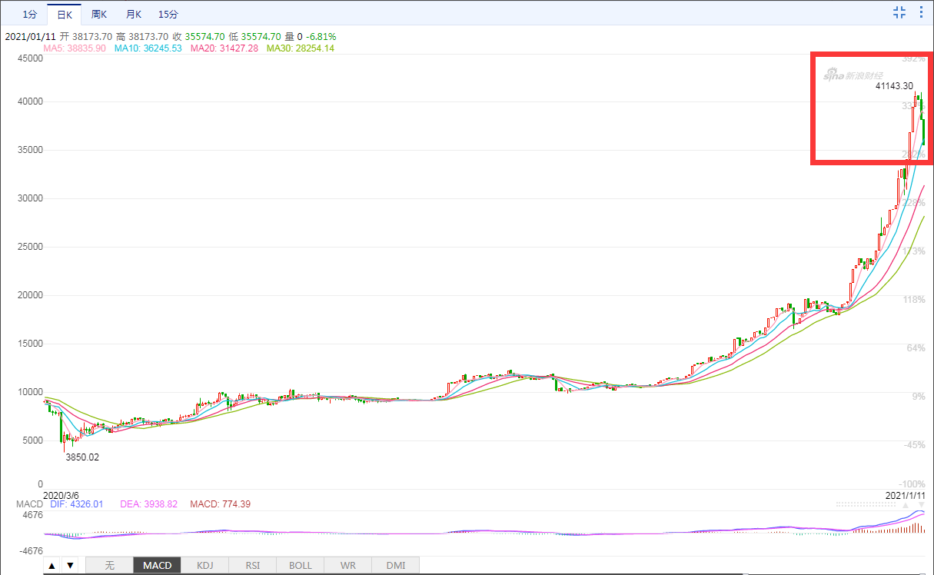Switch to the 周K weekly tab
934x575 pixels.
[99, 14]
